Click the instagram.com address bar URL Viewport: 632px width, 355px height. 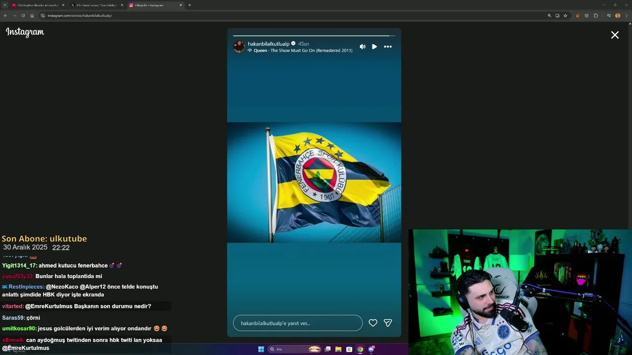click(x=80, y=15)
